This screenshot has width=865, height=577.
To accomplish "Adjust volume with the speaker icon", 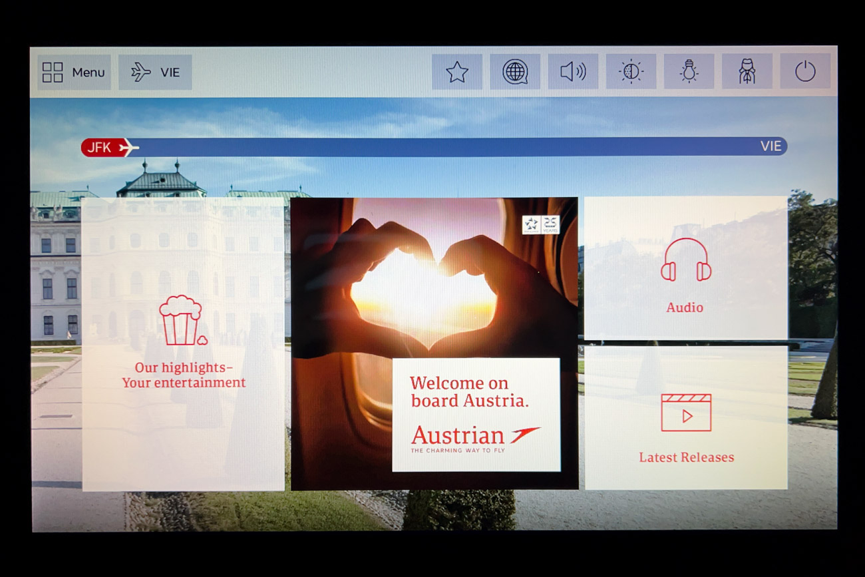I will (573, 72).
